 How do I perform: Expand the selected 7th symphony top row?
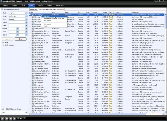point(30,15)
